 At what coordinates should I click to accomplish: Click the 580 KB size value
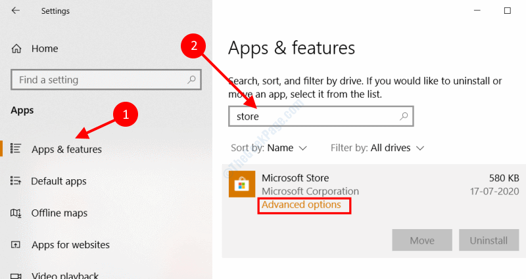(504, 178)
